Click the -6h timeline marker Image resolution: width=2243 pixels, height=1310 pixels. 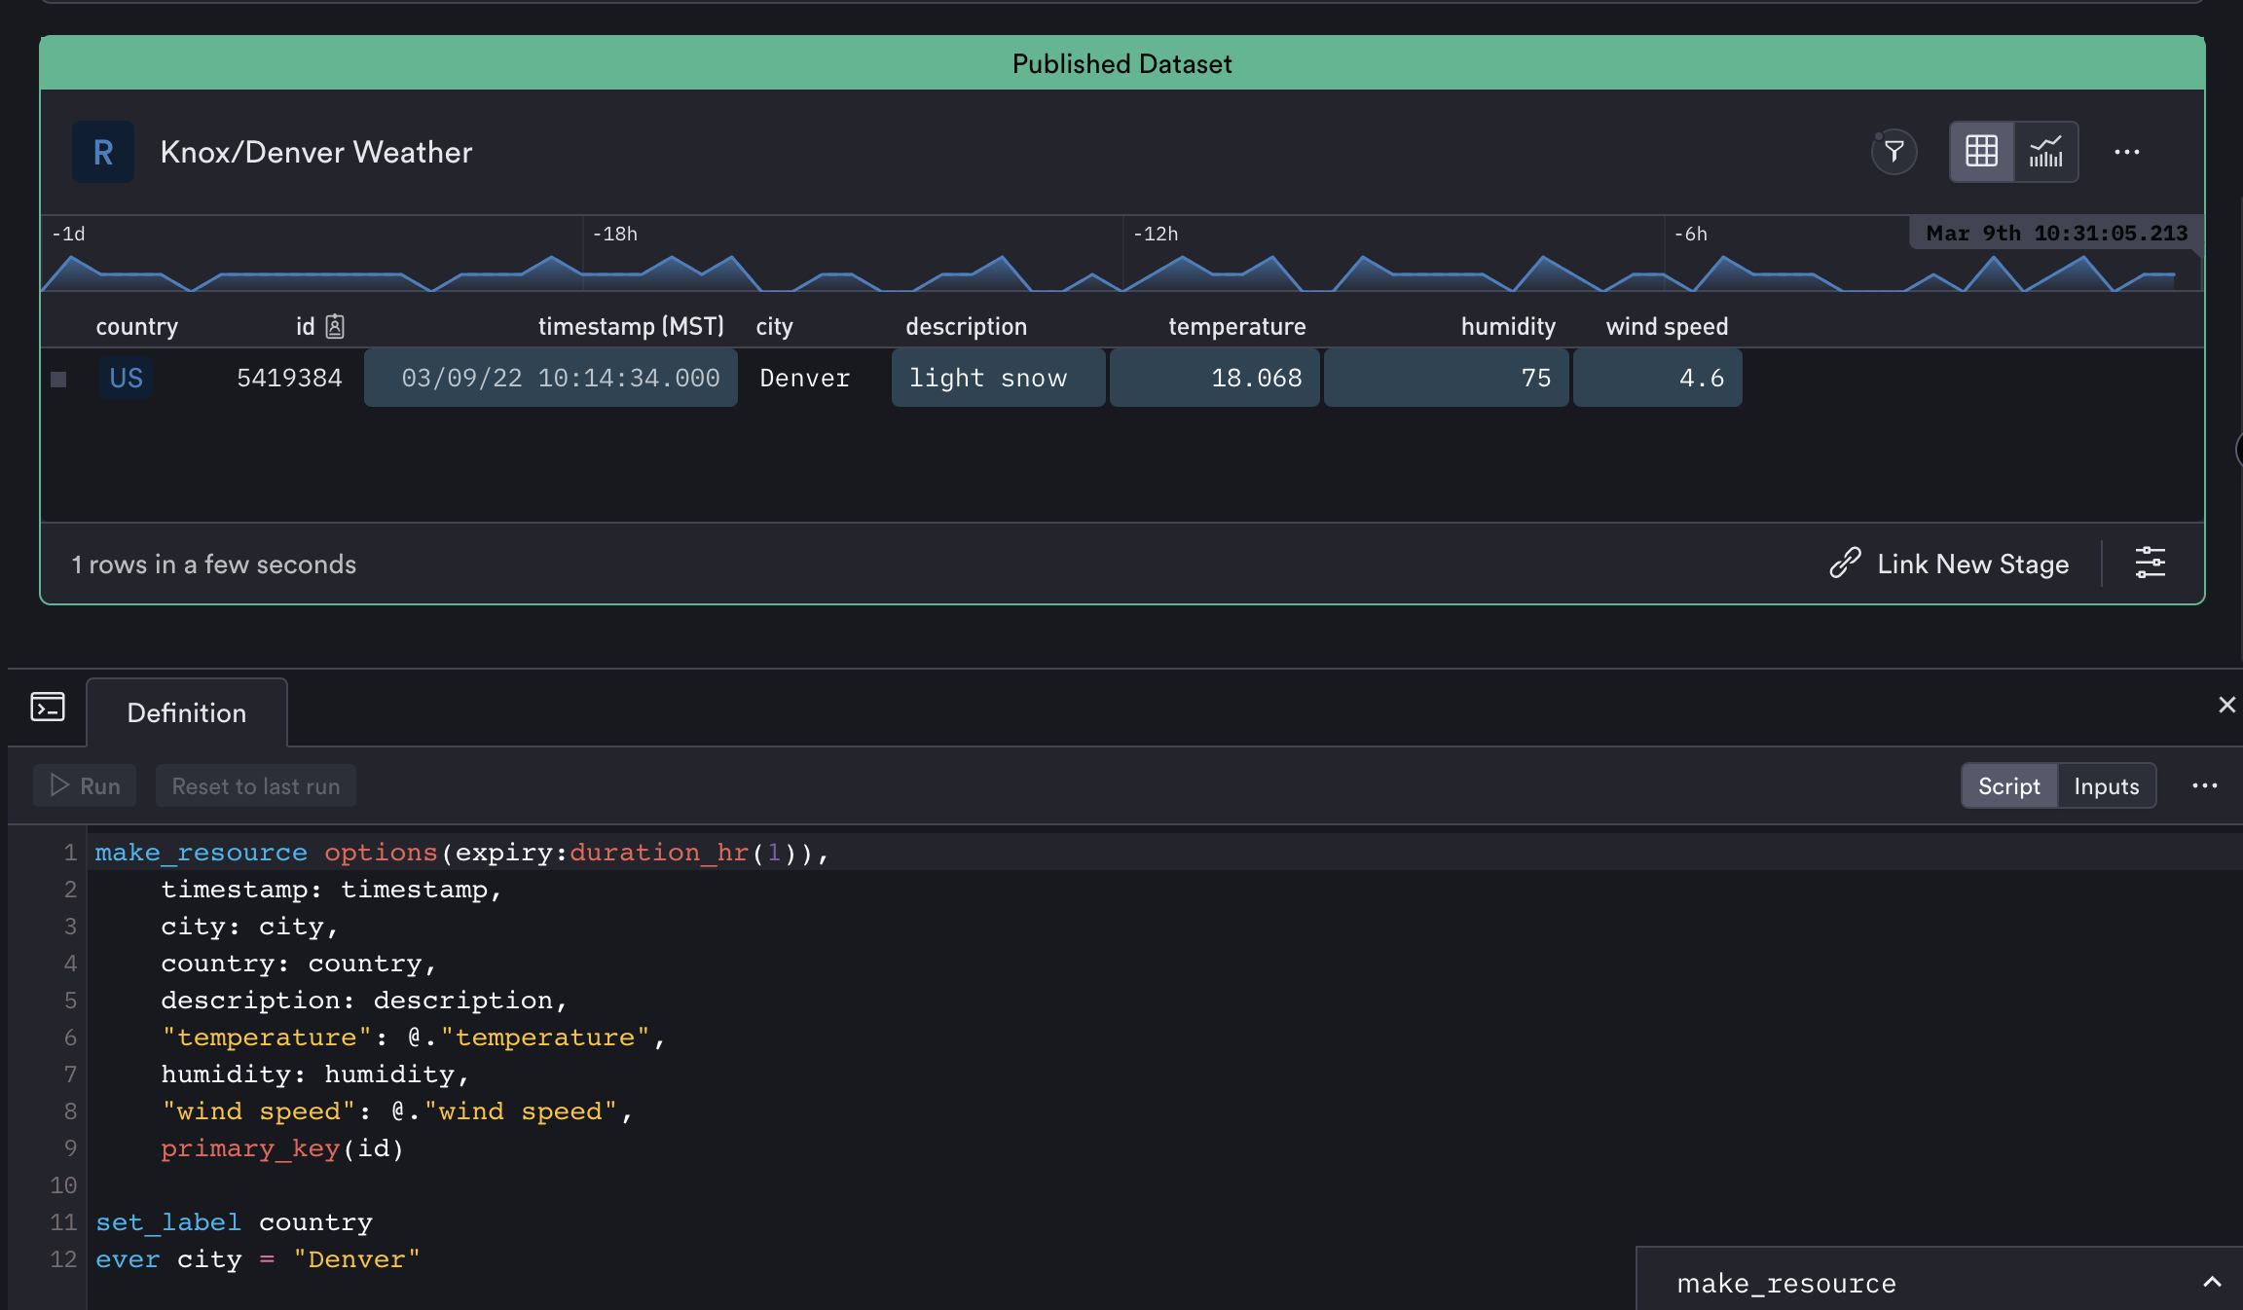(1690, 234)
